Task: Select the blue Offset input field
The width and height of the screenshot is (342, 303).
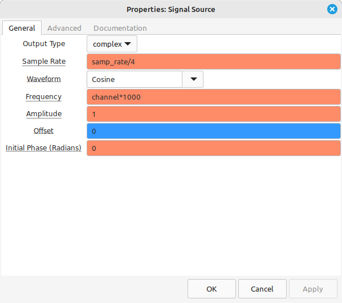Action: [214, 131]
